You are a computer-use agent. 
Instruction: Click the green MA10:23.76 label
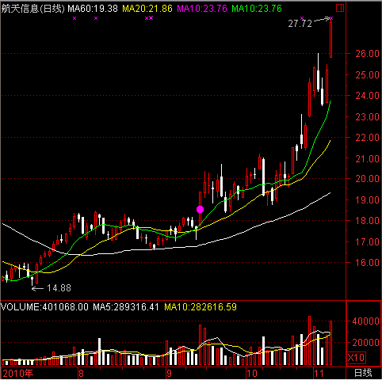257,9
